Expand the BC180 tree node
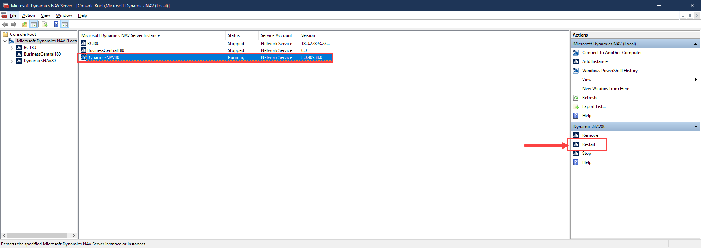Viewport: 701px width, 248px height. (x=12, y=48)
